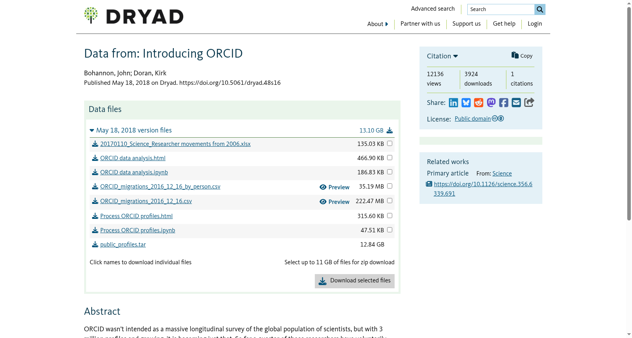The width and height of the screenshot is (632, 338).
Task: Open ORCID data analysis.html link
Action: point(133,158)
